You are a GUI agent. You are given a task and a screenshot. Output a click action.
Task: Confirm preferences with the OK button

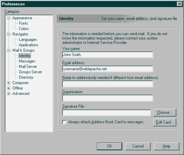109,146
